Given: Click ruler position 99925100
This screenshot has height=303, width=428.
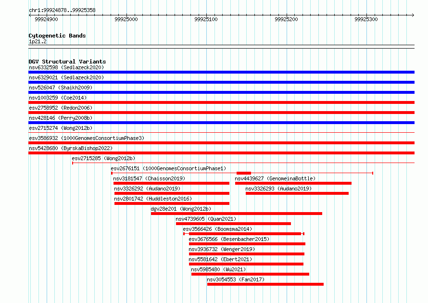Looking at the screenshot, I should (x=206, y=19).
